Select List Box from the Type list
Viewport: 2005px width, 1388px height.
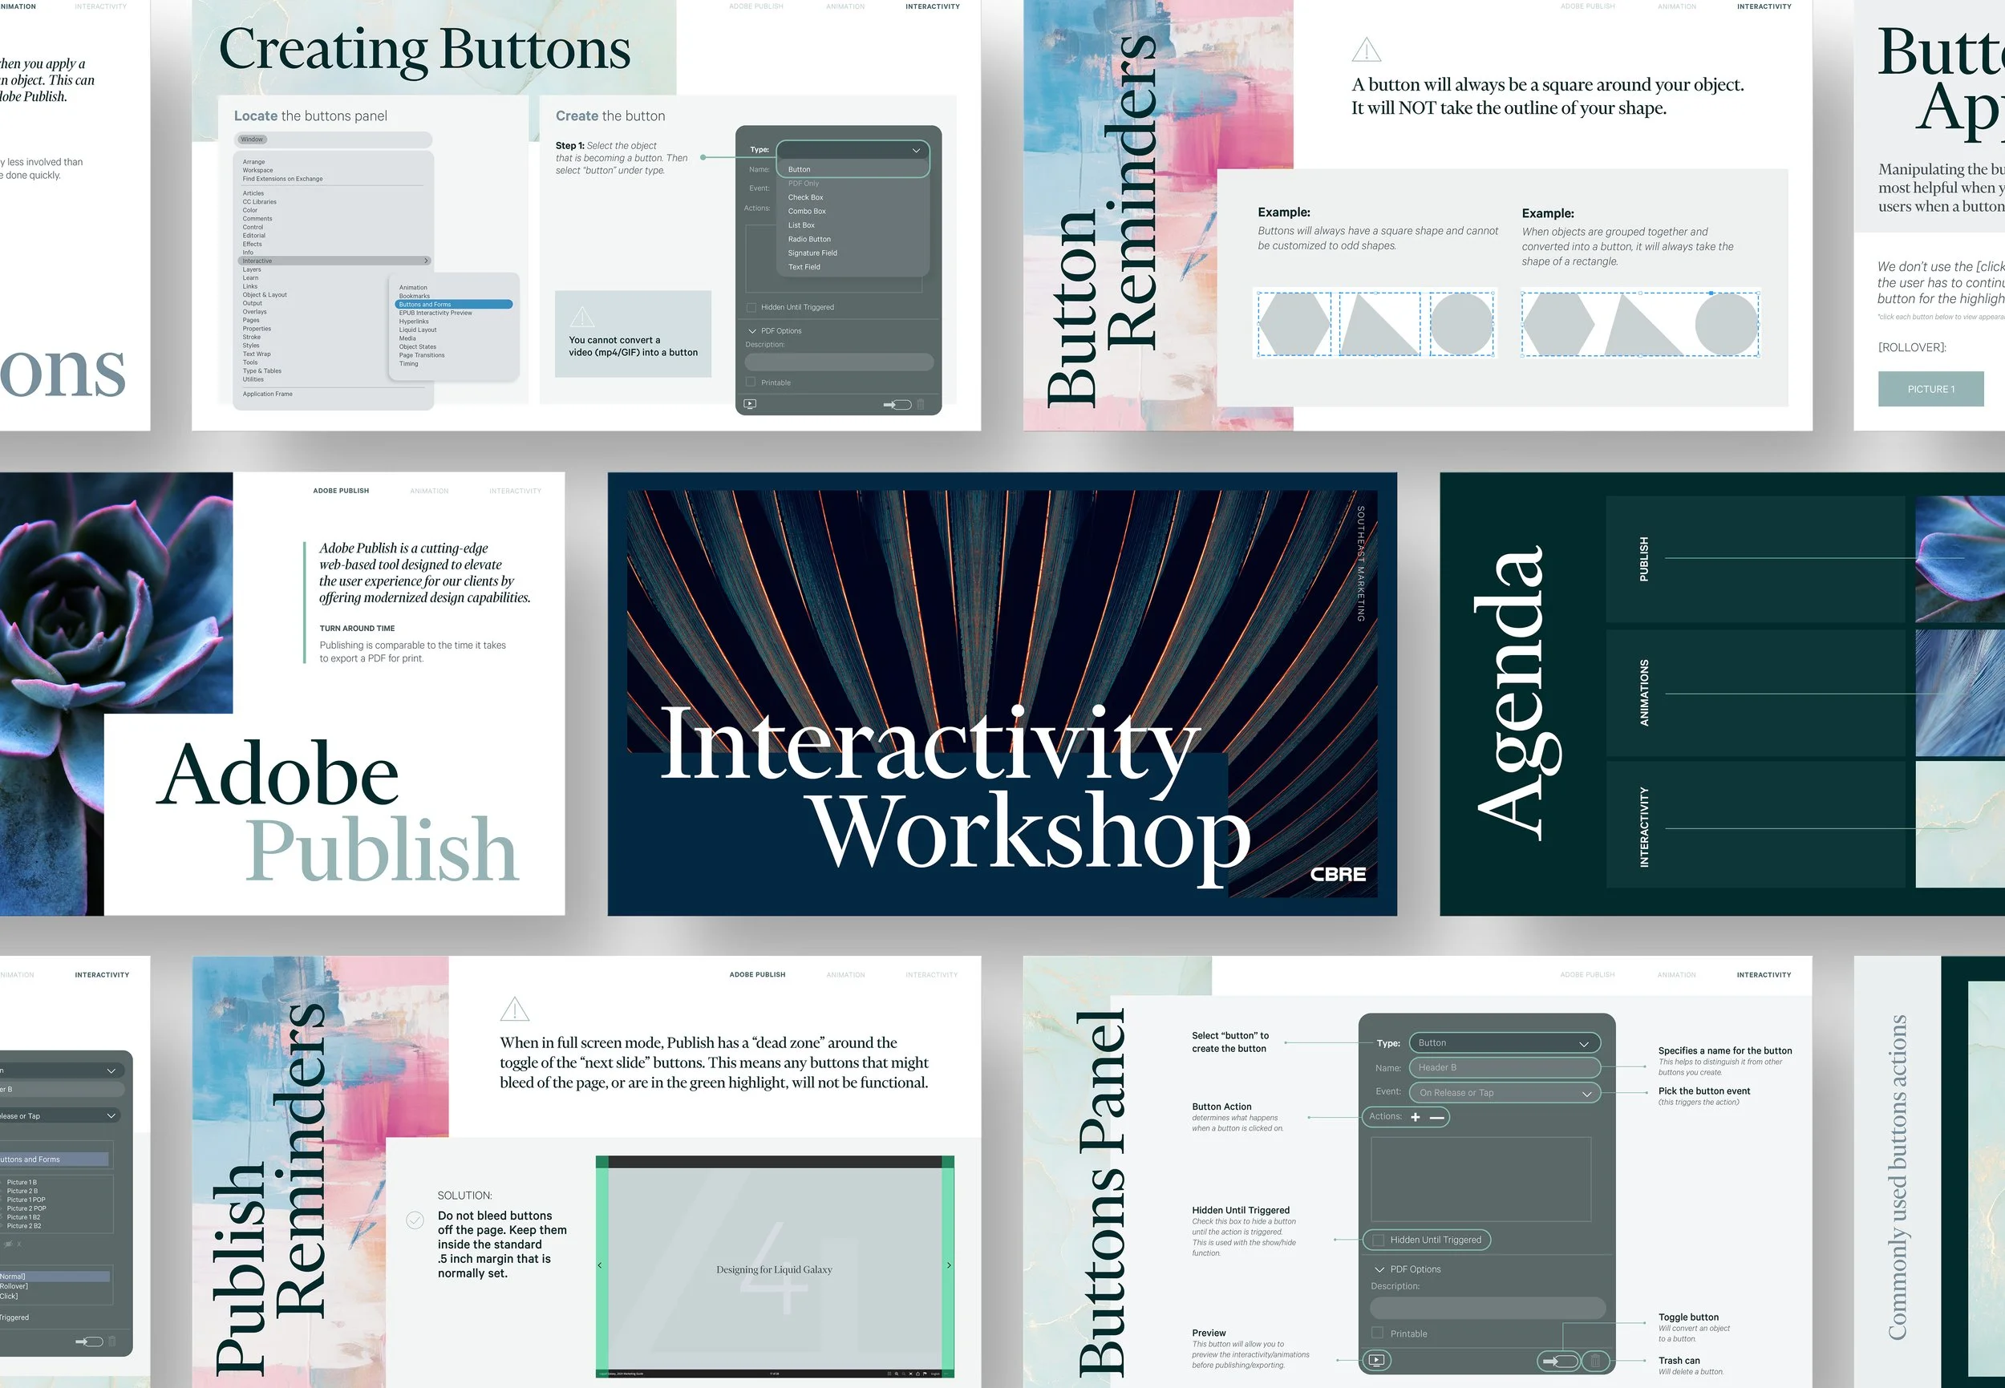click(801, 225)
